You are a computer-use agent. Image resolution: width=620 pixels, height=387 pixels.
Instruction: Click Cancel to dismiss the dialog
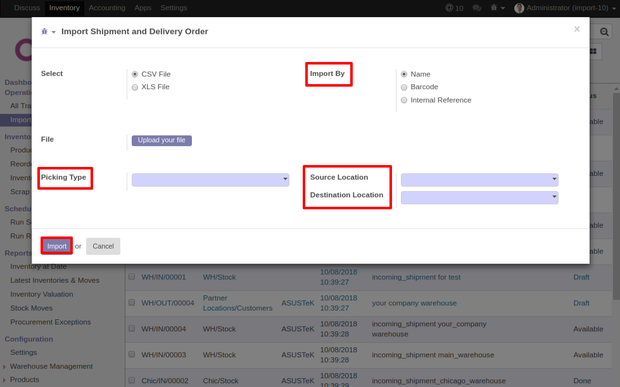pyautogui.click(x=103, y=246)
